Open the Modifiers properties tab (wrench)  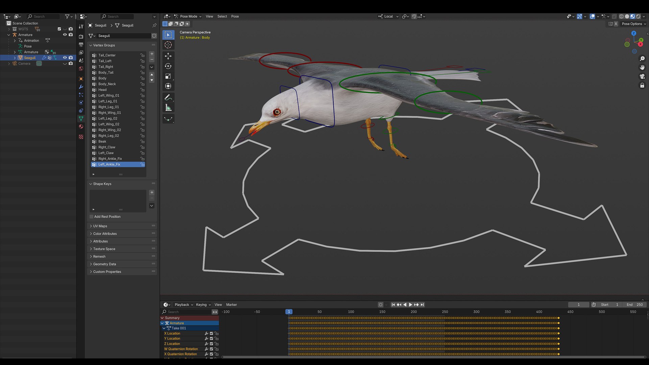(81, 87)
